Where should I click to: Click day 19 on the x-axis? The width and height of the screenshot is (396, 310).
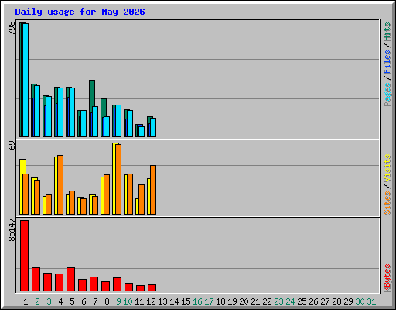click(232, 301)
